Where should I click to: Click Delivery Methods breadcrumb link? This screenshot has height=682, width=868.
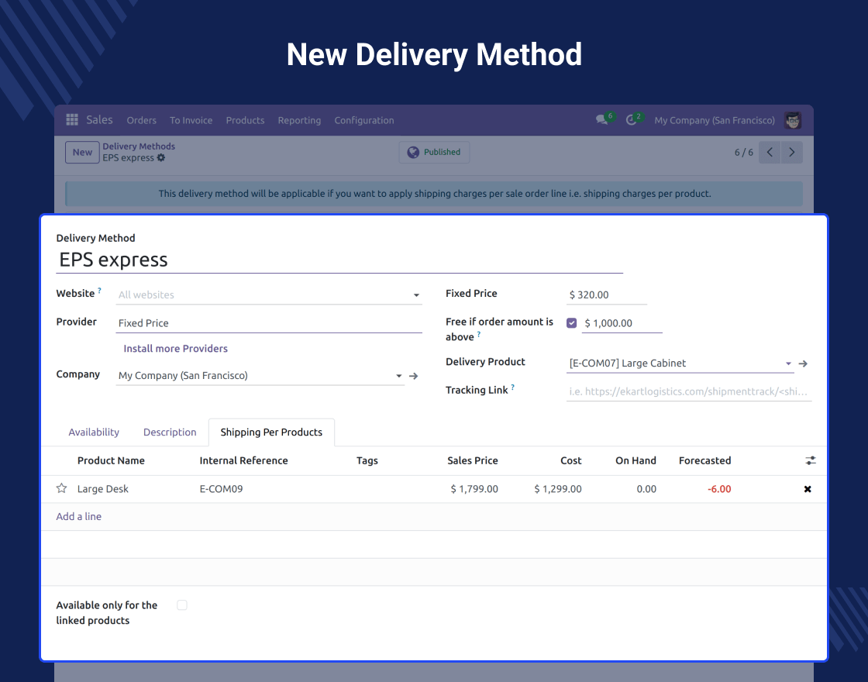coord(139,146)
